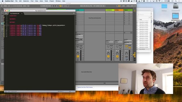Adjust the Send A knob on Audio track
The width and height of the screenshot is (182, 102).
[x=78, y=46]
